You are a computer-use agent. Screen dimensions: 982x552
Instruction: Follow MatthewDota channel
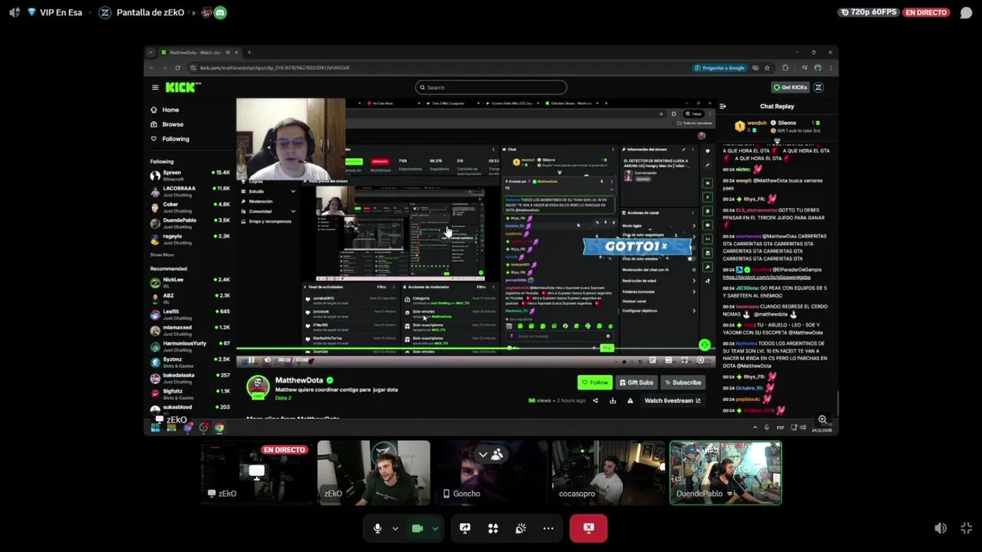point(595,383)
